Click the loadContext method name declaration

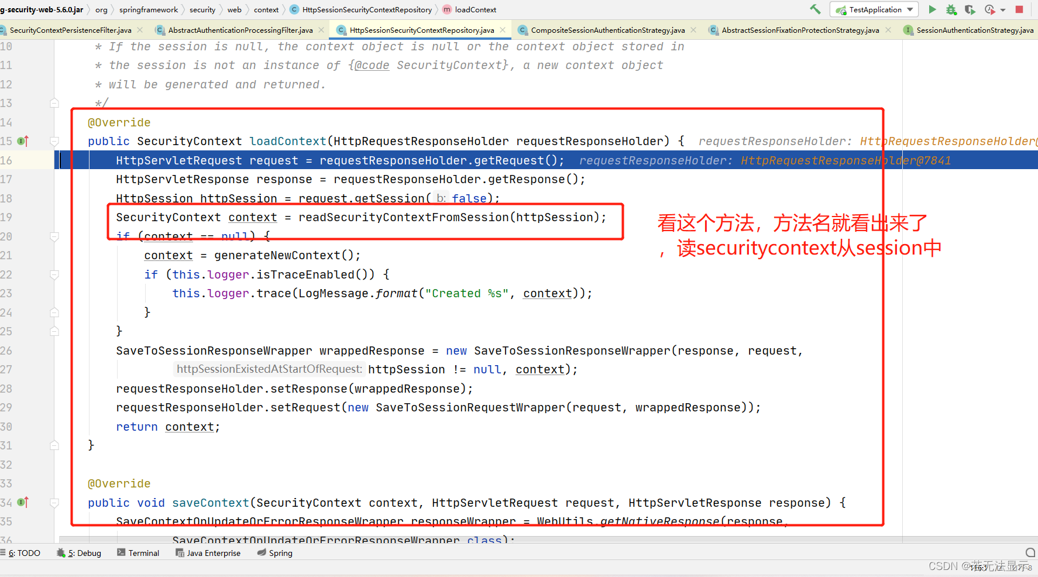coord(288,141)
